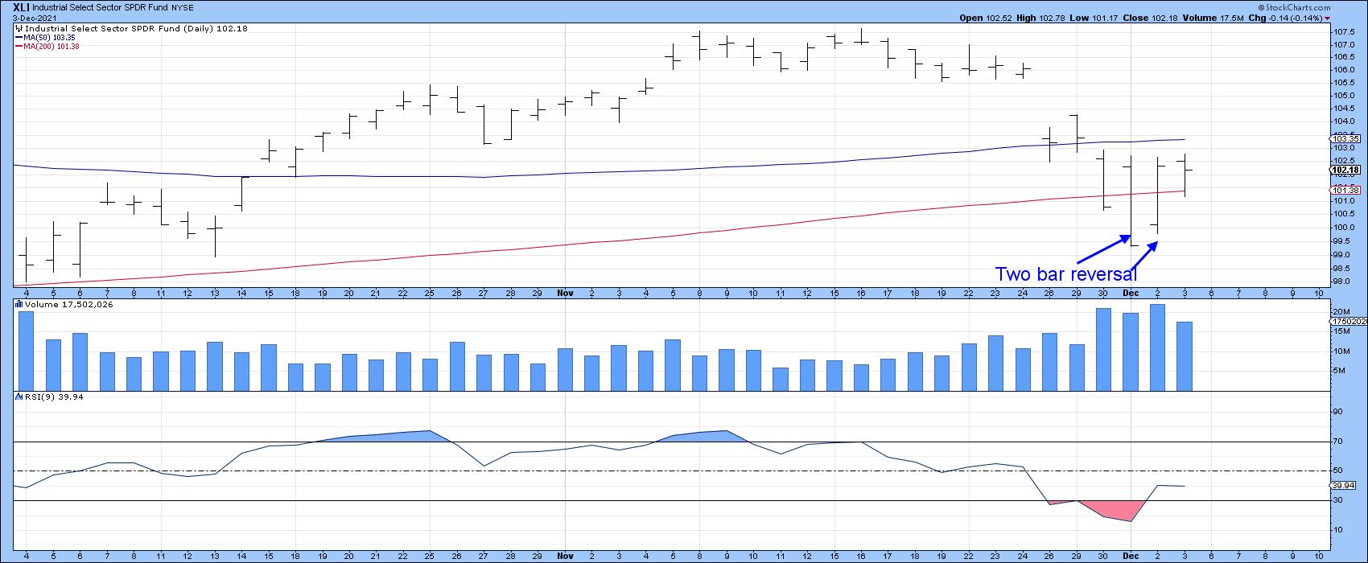Click the red oversold RSI shaded area
Viewport: 1368px width, 563px height.
click(x=1123, y=510)
